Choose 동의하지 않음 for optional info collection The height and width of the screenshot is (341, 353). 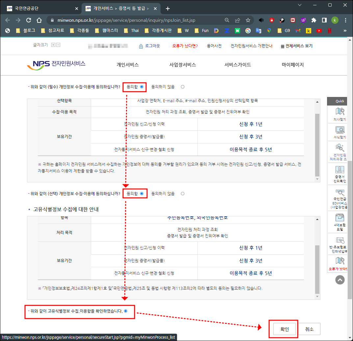tap(183, 194)
